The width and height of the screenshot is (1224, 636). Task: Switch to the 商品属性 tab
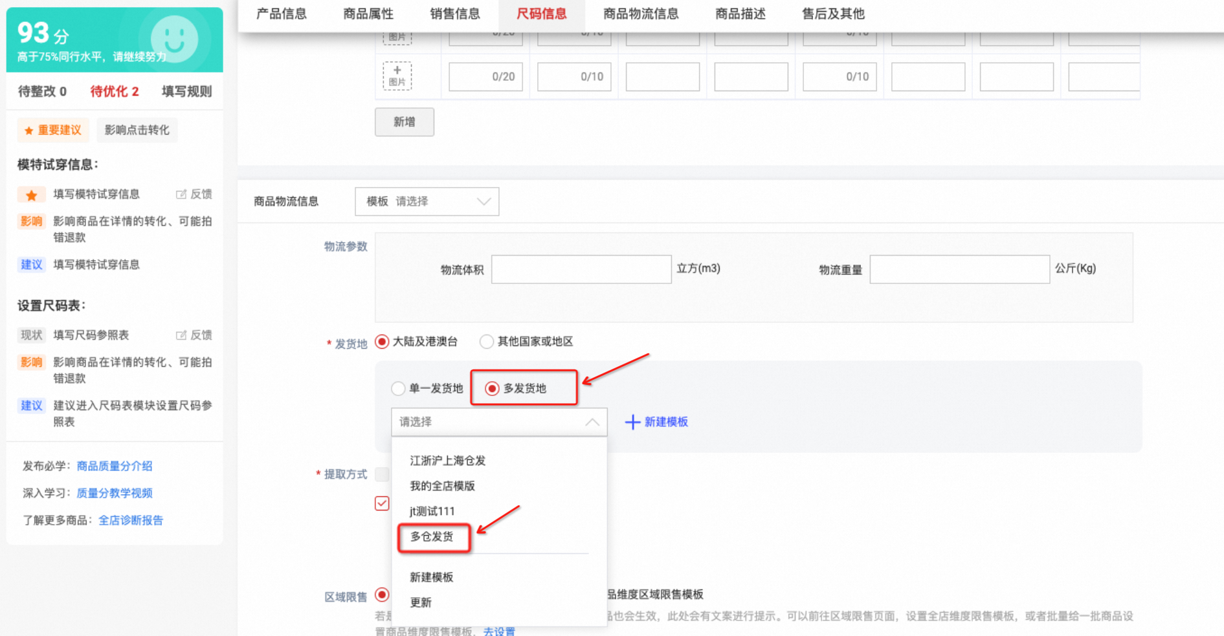pyautogui.click(x=368, y=14)
